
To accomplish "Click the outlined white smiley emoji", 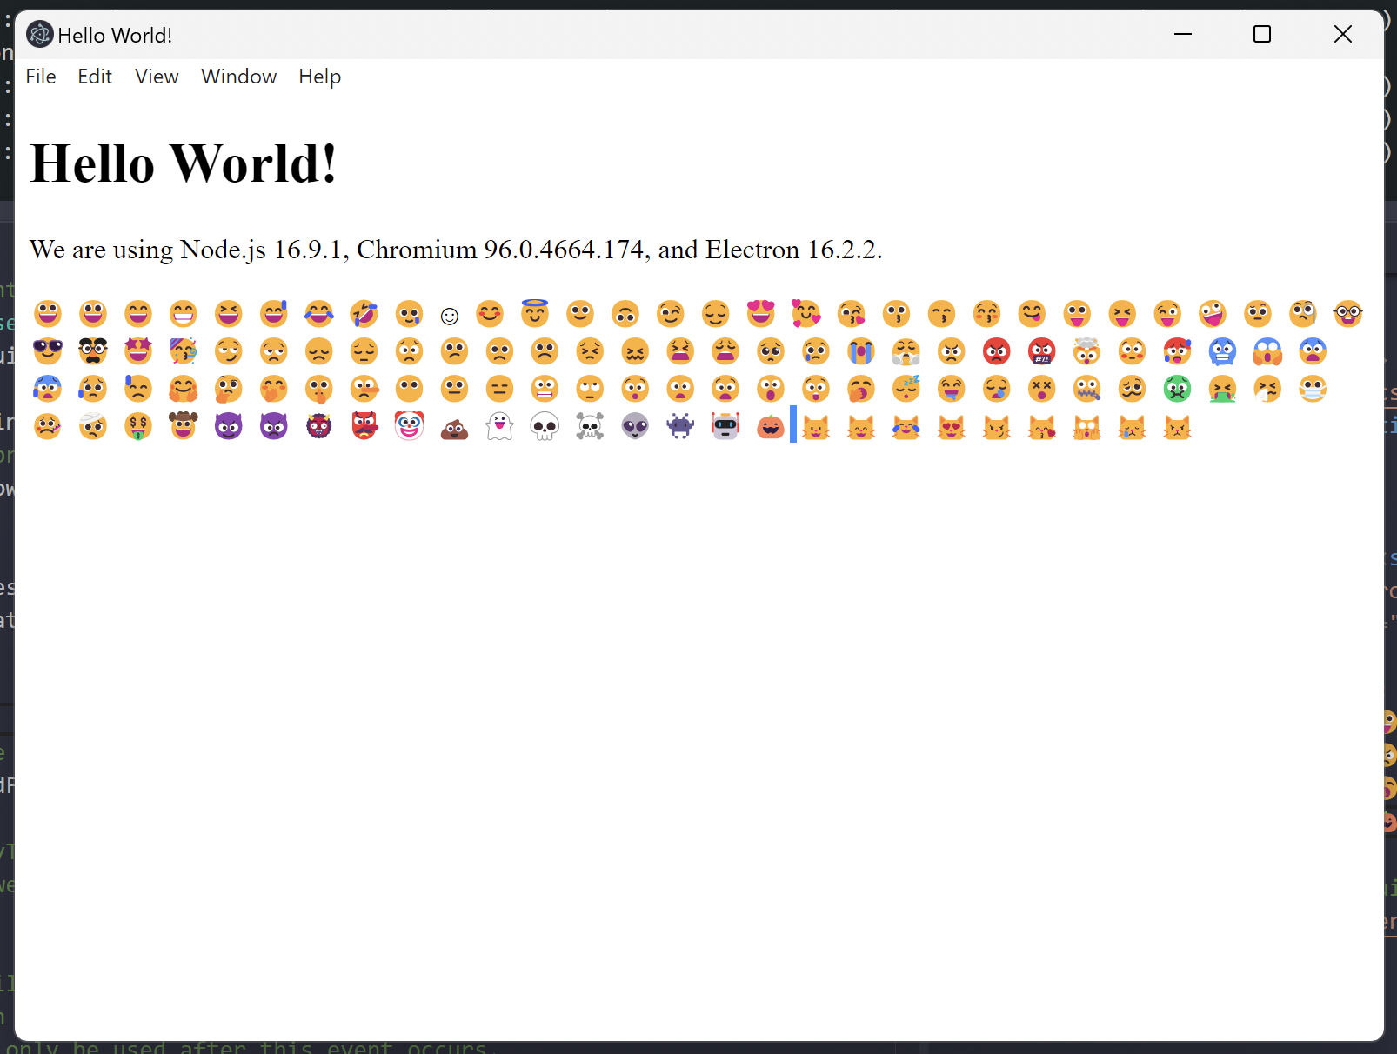I will pyautogui.click(x=450, y=316).
